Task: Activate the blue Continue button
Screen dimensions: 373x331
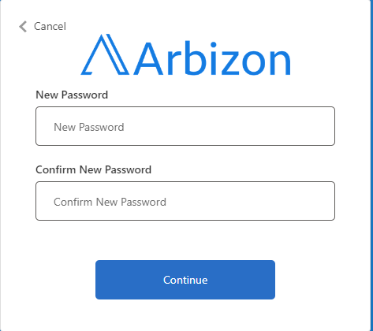Action: (185, 280)
